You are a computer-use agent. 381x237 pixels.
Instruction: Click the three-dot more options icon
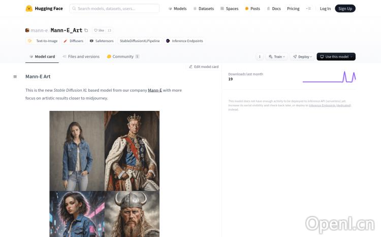260,57
